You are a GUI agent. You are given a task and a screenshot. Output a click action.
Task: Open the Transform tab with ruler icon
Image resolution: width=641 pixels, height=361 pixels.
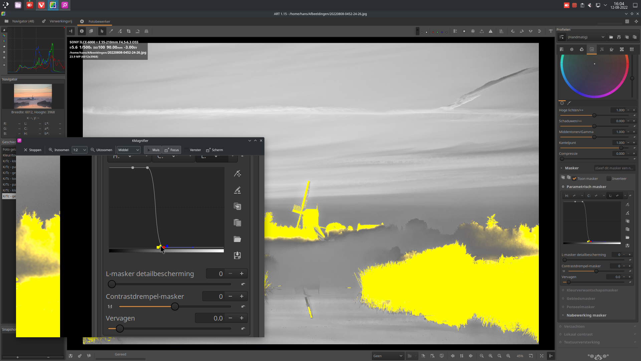point(612,49)
